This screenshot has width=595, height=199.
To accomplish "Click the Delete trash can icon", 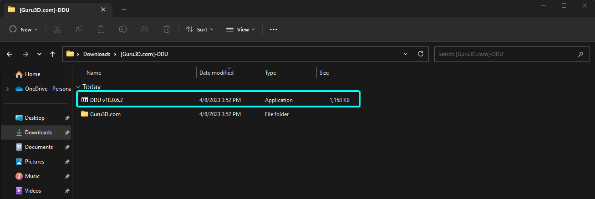I will pyautogui.click(x=167, y=29).
